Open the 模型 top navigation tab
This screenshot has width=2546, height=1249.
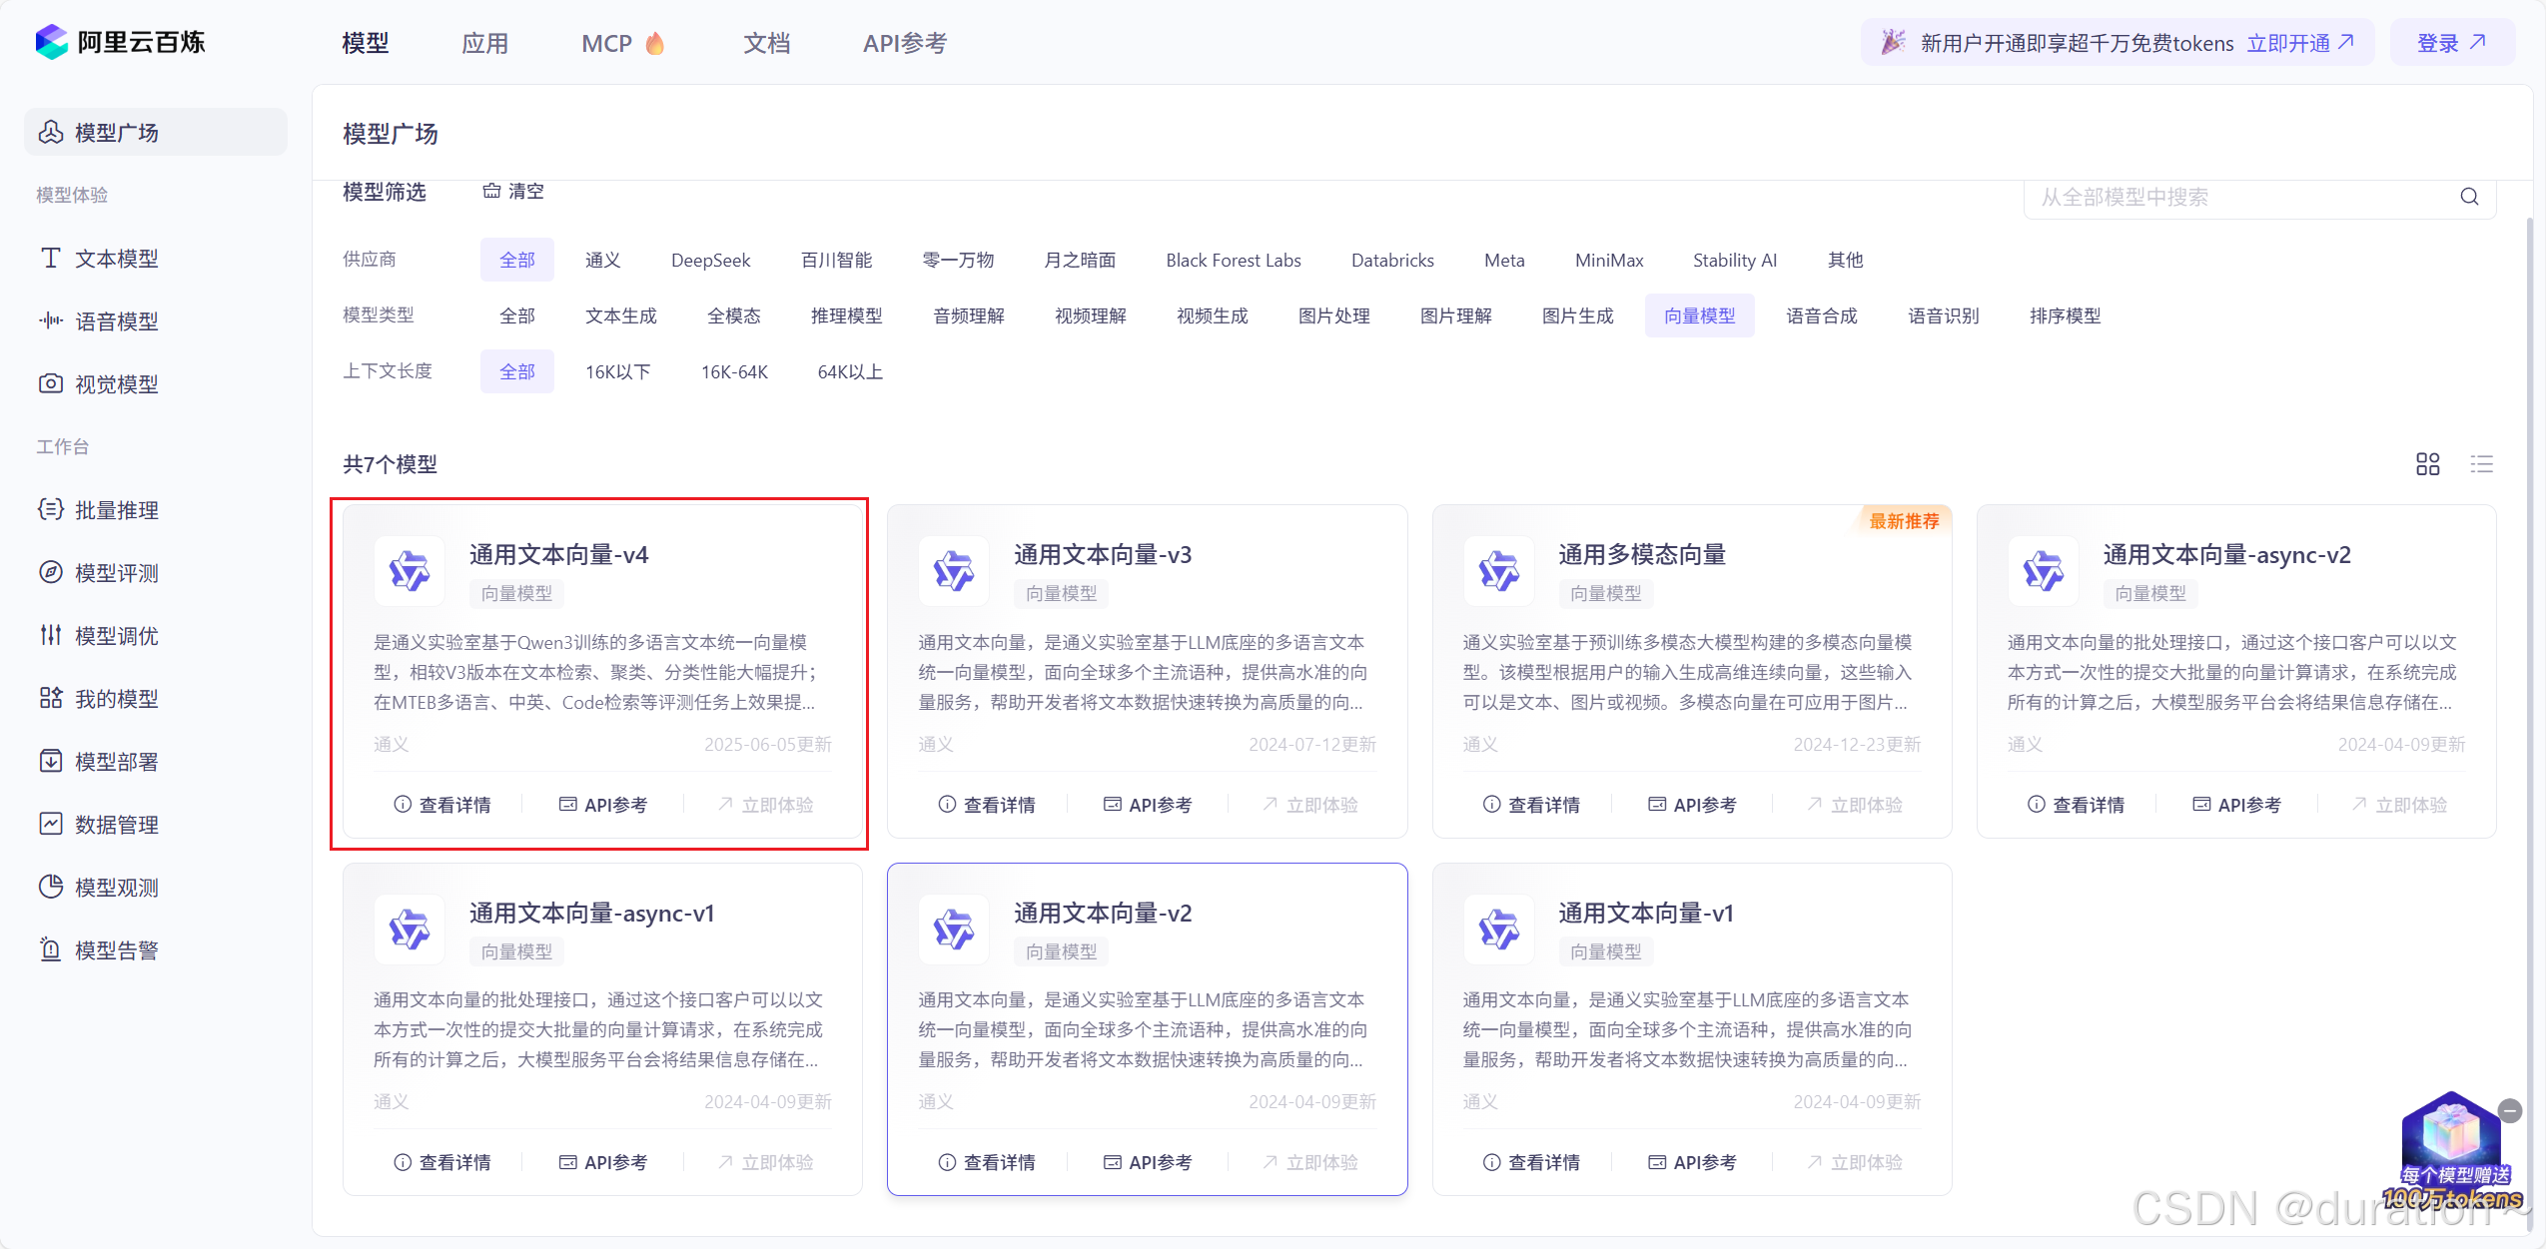pos(366,43)
